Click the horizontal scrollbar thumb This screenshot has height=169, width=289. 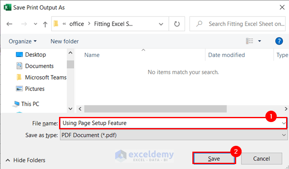tap(155, 109)
